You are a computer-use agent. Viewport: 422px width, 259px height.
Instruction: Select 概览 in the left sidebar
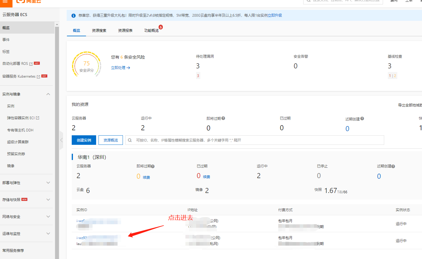(x=27, y=28)
